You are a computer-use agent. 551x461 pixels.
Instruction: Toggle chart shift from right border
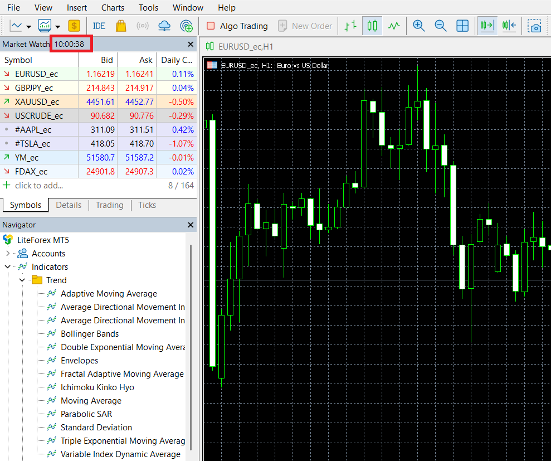pyautogui.click(x=509, y=26)
